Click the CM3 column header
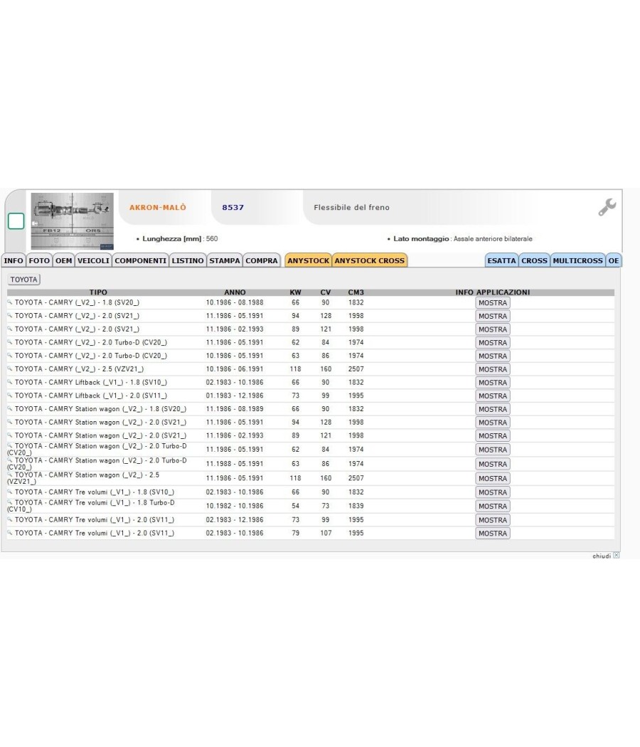 356,292
